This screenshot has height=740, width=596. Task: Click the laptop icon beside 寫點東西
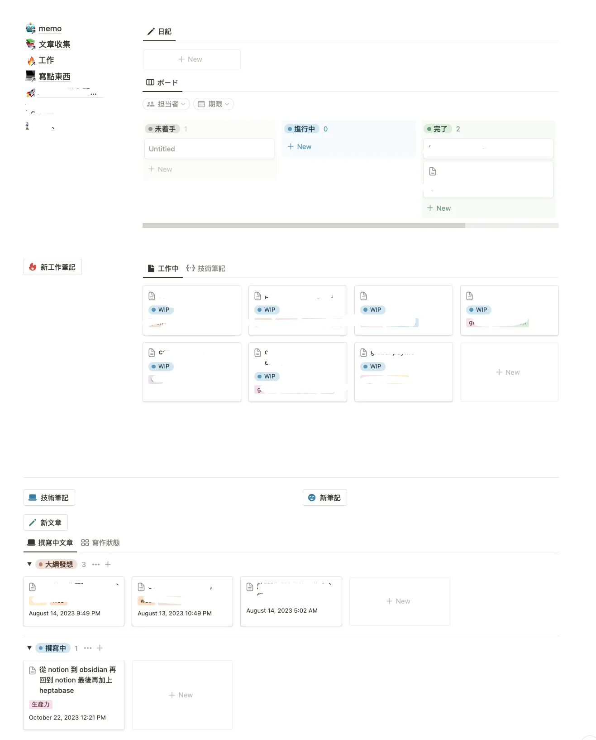(x=30, y=76)
